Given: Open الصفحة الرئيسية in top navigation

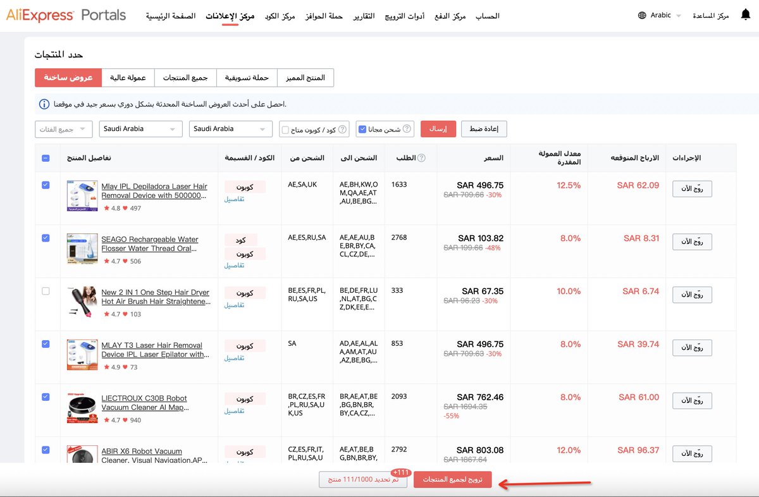Looking at the screenshot, I should [x=171, y=16].
